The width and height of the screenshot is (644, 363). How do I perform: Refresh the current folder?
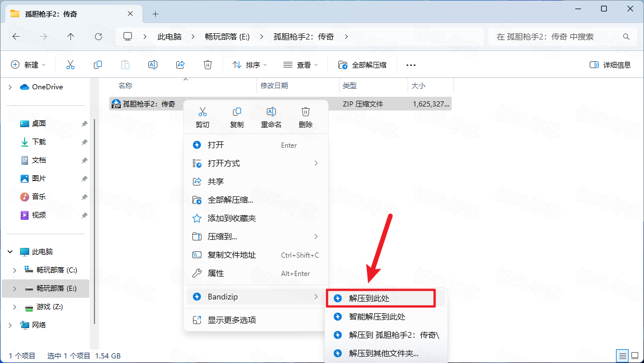(x=98, y=37)
